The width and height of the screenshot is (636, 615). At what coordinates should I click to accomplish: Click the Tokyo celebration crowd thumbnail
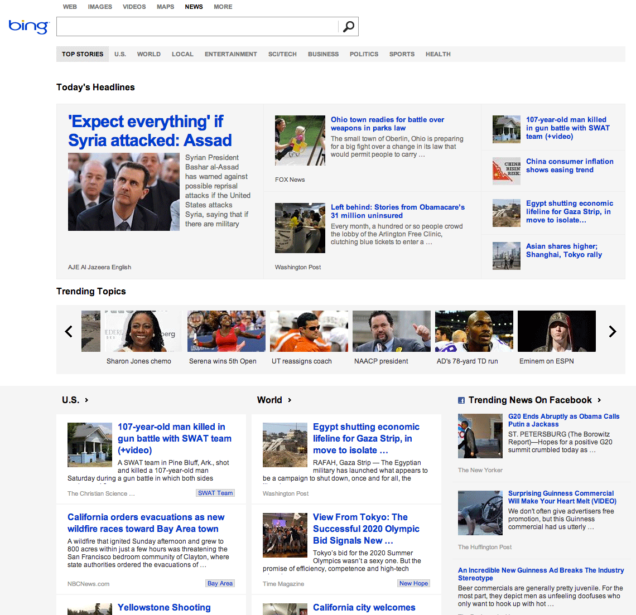tap(285, 535)
